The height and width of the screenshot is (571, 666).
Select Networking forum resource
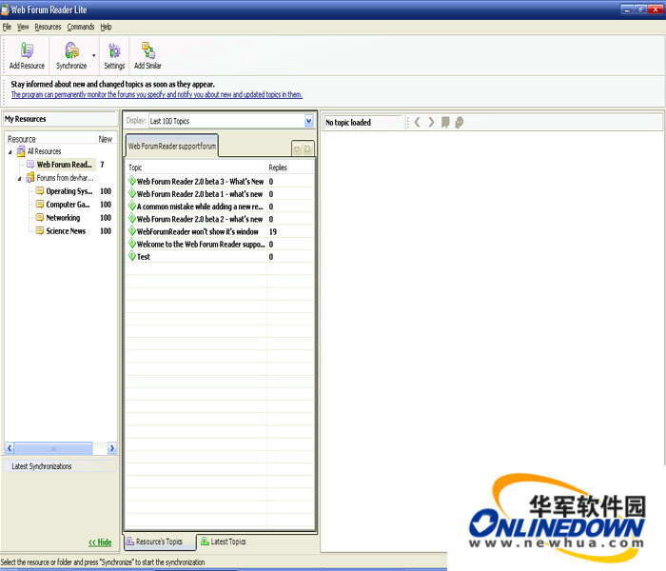point(63,218)
